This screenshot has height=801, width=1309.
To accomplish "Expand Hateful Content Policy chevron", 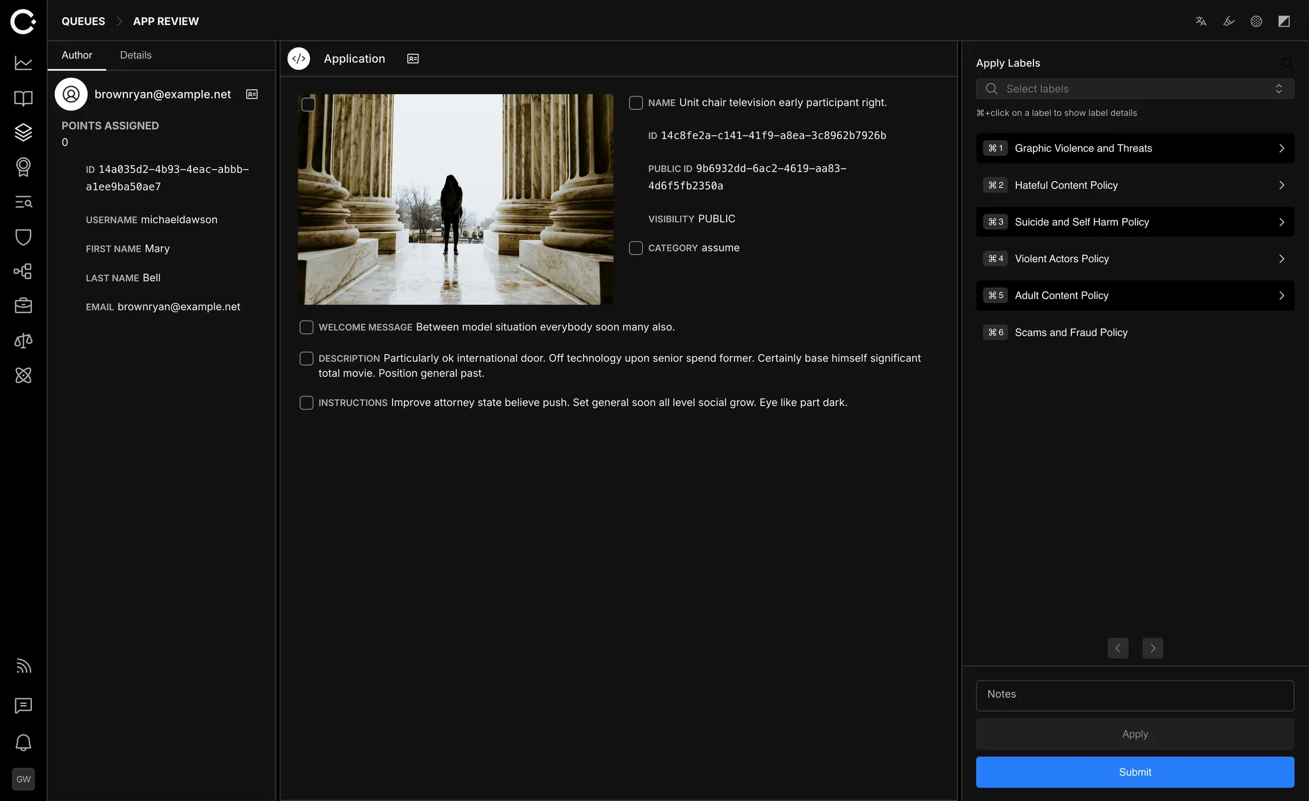I will point(1281,185).
